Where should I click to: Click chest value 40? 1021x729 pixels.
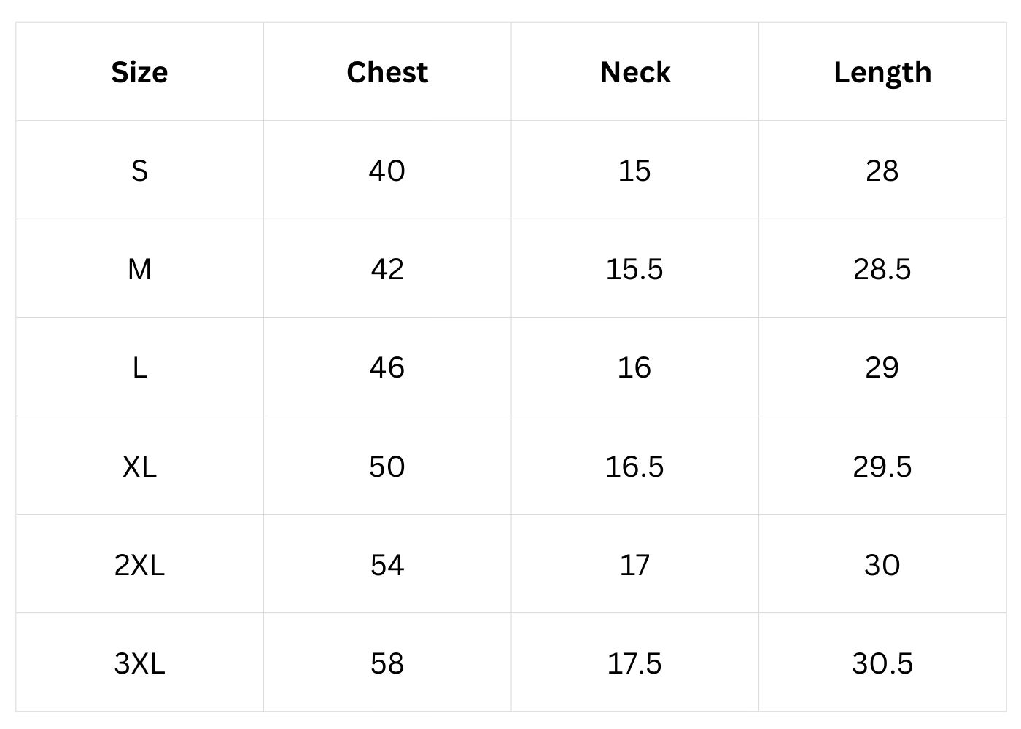[387, 171]
